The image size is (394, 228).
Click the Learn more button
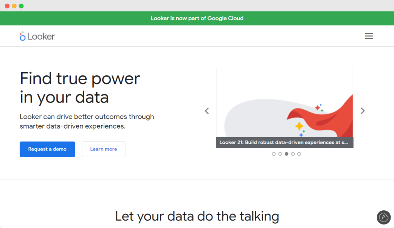tap(103, 149)
